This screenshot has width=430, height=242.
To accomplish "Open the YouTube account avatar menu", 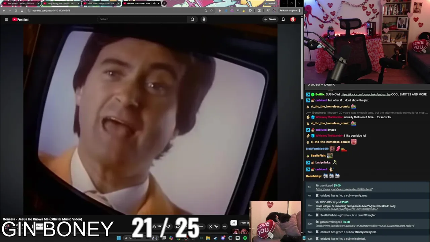I will pos(293,19).
